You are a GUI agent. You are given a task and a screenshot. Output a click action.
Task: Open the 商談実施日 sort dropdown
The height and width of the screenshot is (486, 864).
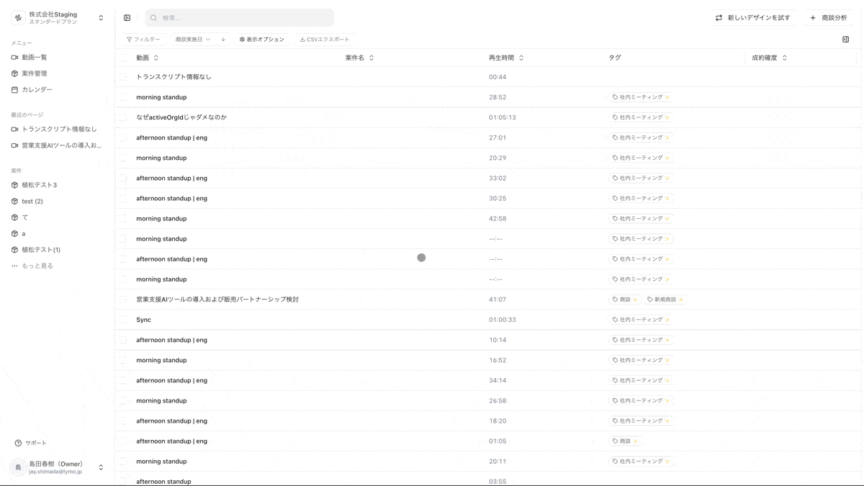coord(192,40)
